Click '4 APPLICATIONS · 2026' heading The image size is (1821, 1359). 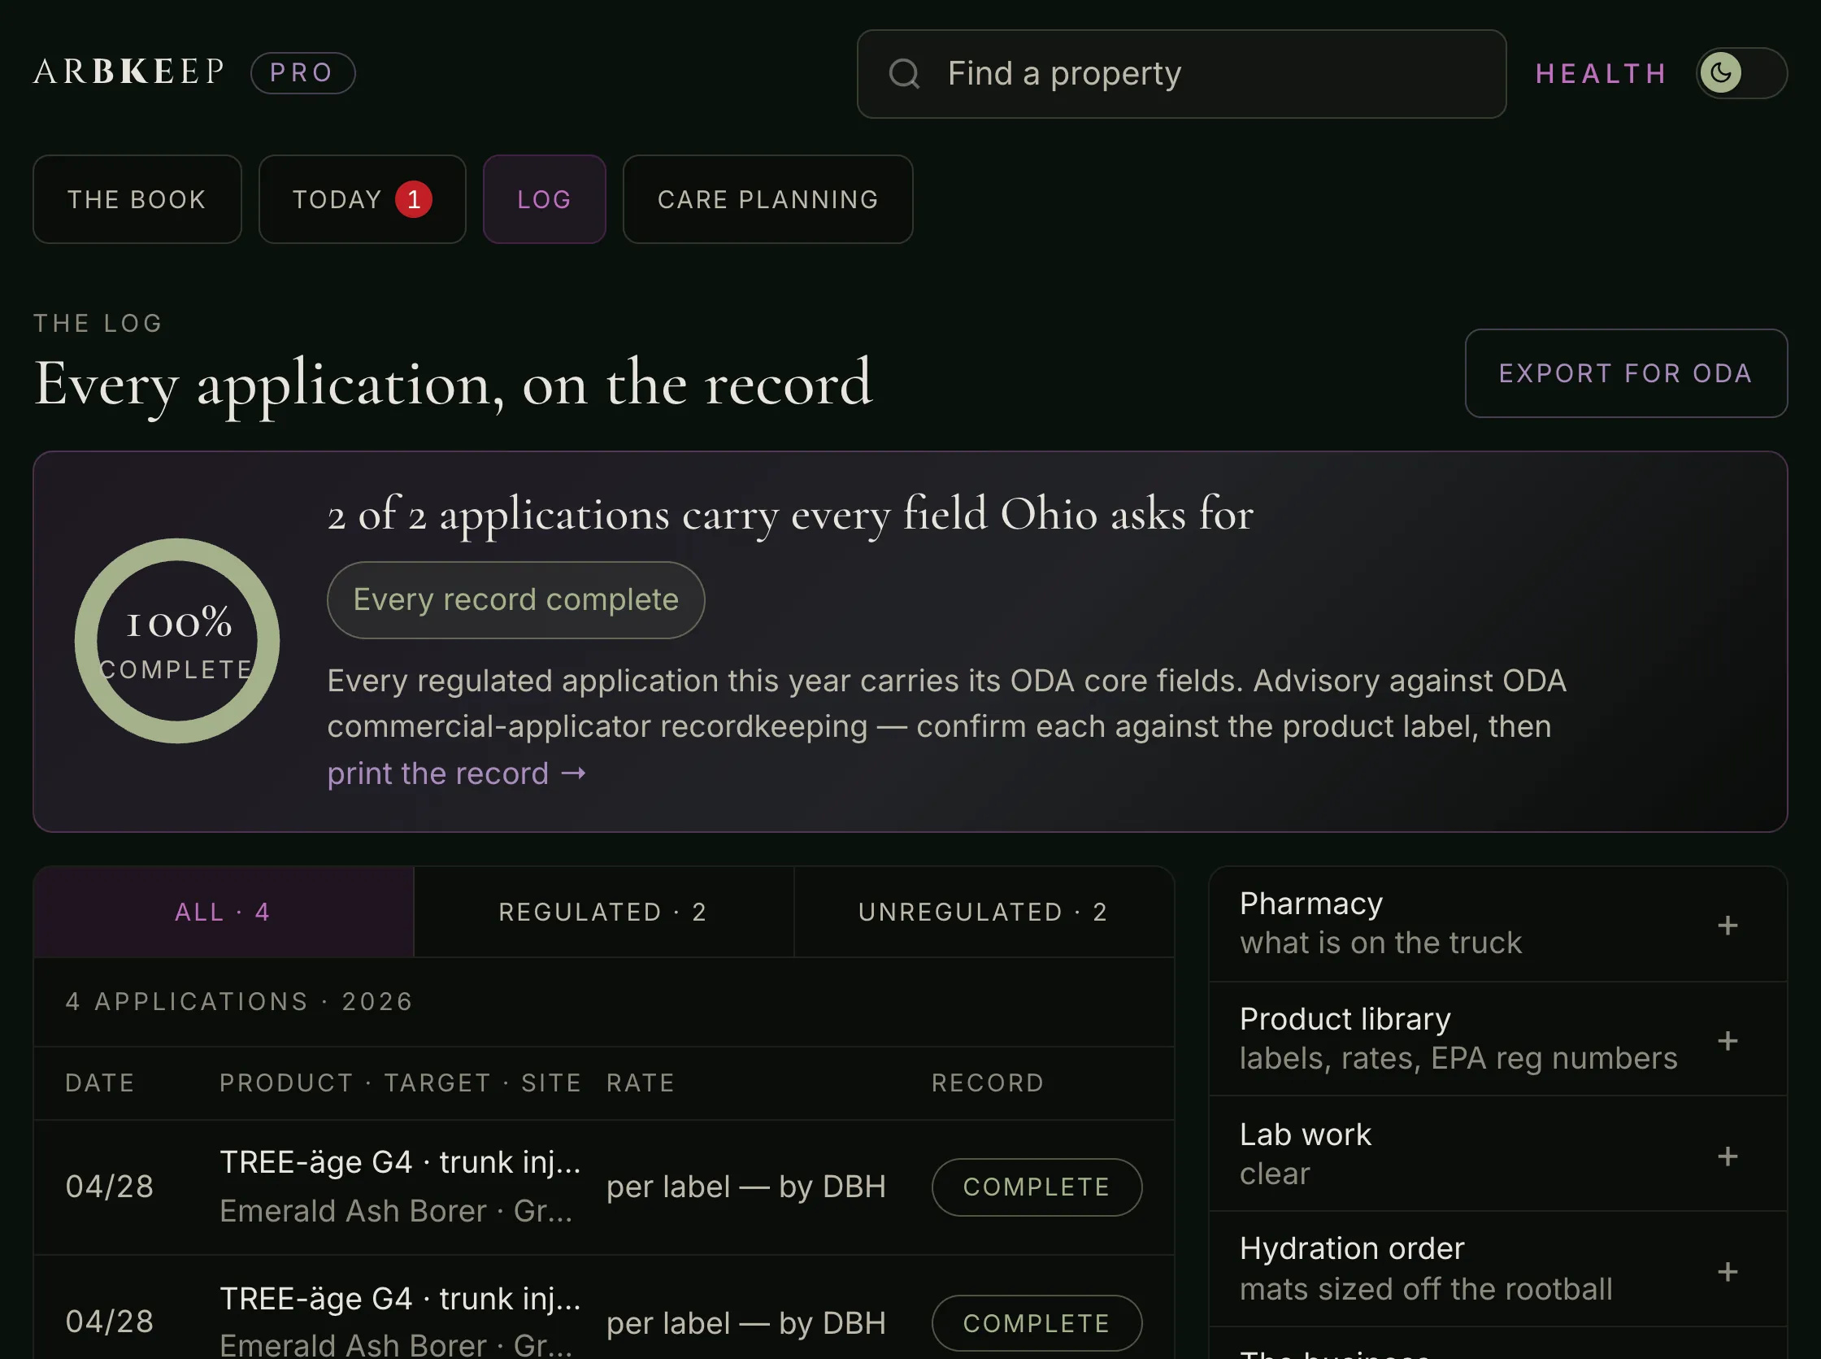[239, 1001]
